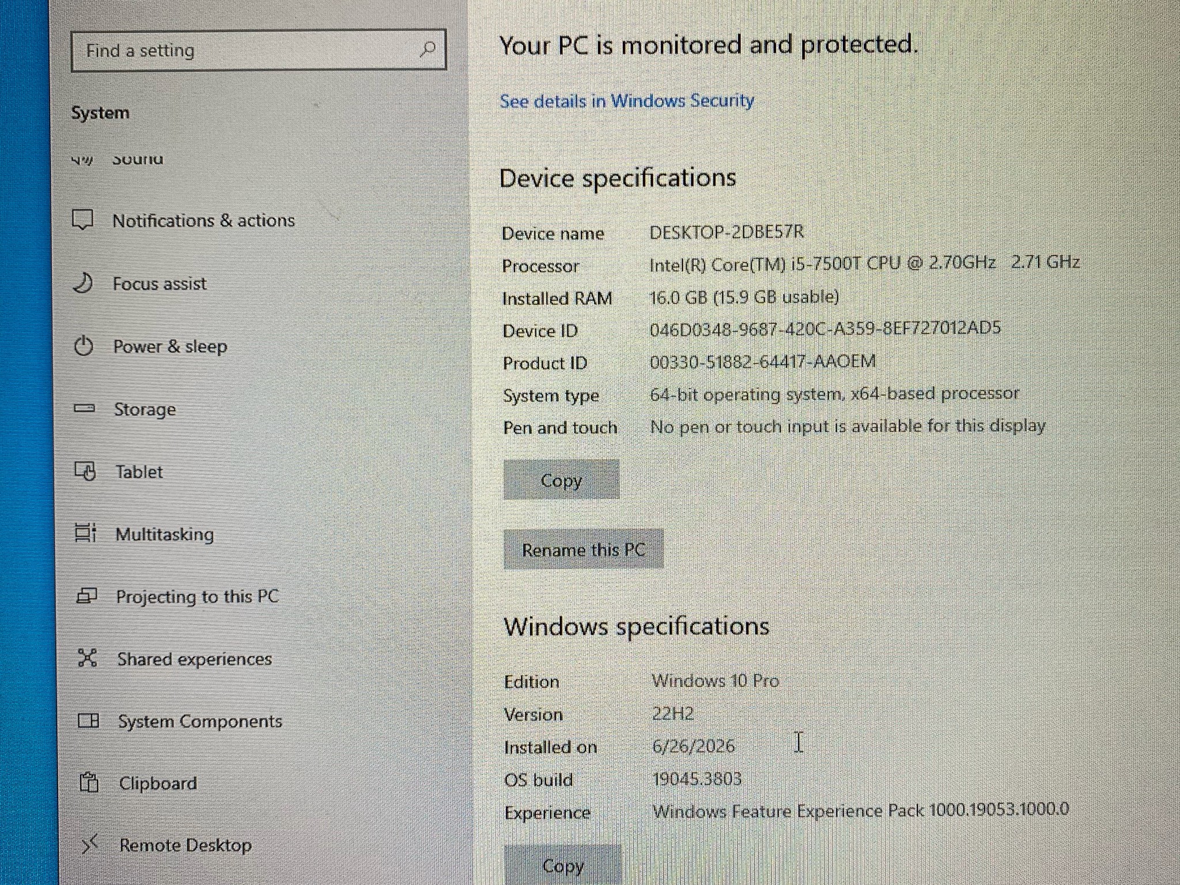The image size is (1180, 885).
Task: Click the Device ID label
Action: coord(540,331)
